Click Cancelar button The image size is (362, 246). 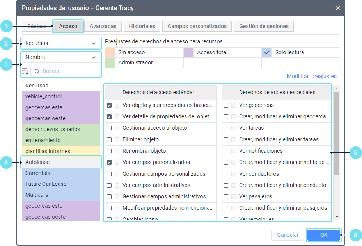[x=287, y=235]
